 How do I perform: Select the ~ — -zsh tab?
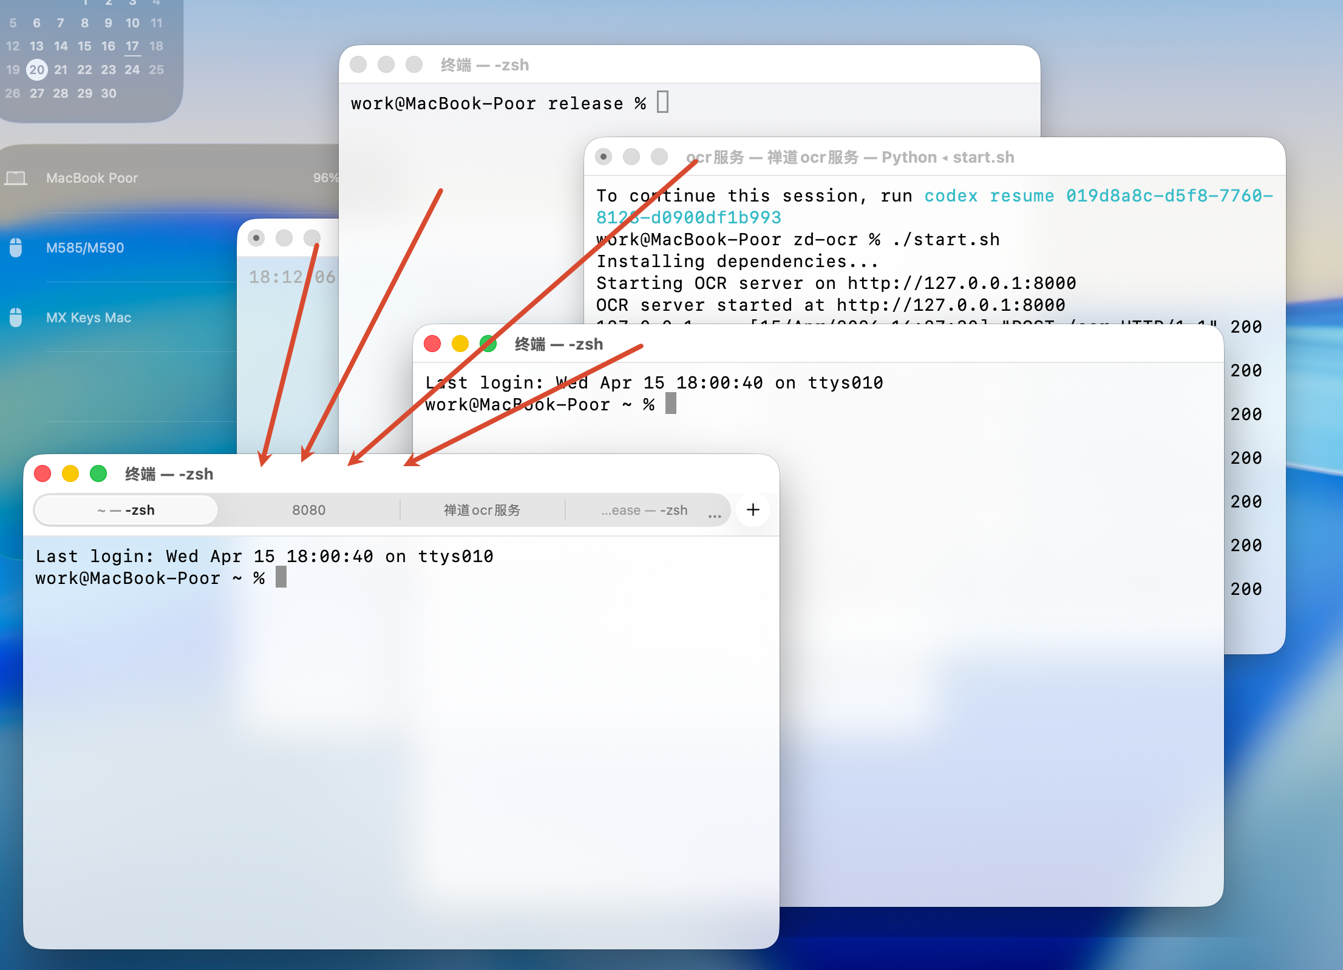pyautogui.click(x=126, y=510)
